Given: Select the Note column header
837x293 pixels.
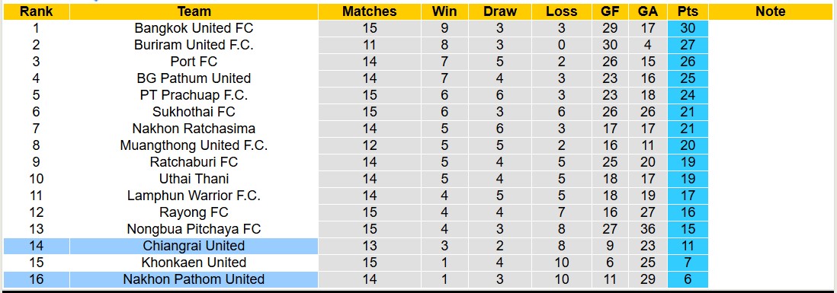Looking at the screenshot, I should (x=771, y=11).
